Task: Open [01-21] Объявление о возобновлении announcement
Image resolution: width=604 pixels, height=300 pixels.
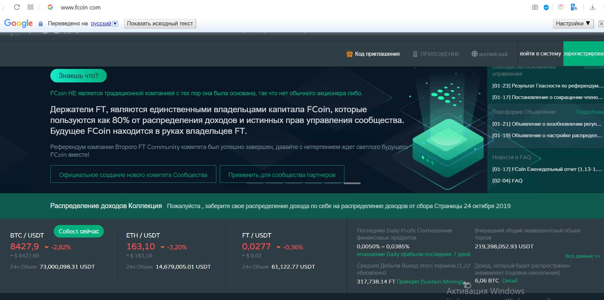Action: click(x=547, y=124)
